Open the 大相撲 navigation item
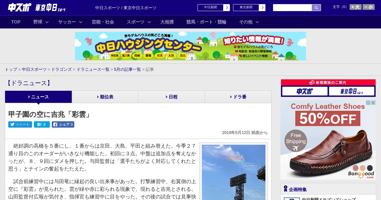 (167, 22)
